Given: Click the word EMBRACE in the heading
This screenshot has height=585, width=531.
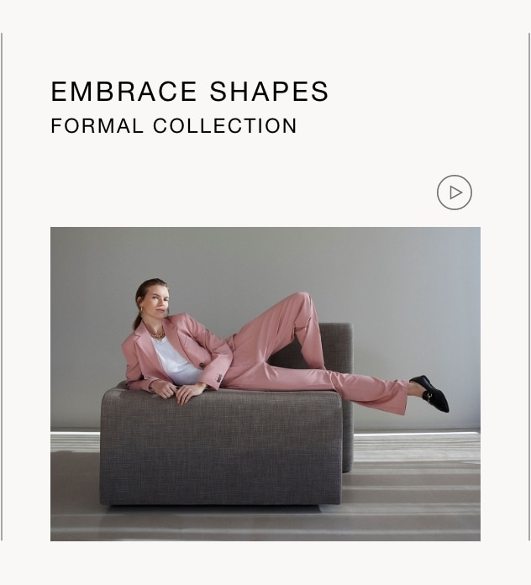Looking at the screenshot, I should point(124,92).
